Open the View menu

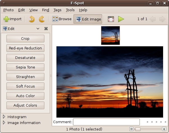coord(33,10)
